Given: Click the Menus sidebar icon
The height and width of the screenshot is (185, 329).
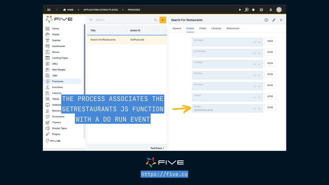Looking at the screenshot, I should point(48,52).
